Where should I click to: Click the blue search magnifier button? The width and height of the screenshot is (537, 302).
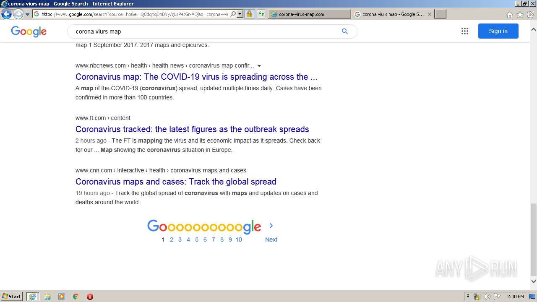click(x=345, y=31)
